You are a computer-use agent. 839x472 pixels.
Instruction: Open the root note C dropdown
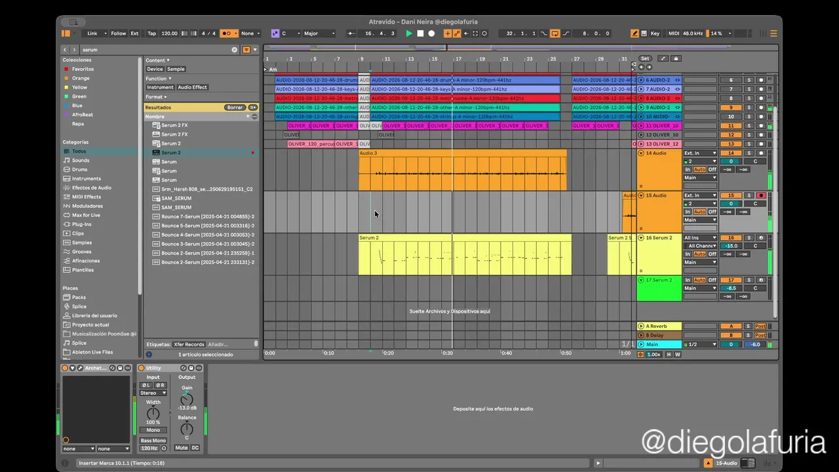coord(290,33)
